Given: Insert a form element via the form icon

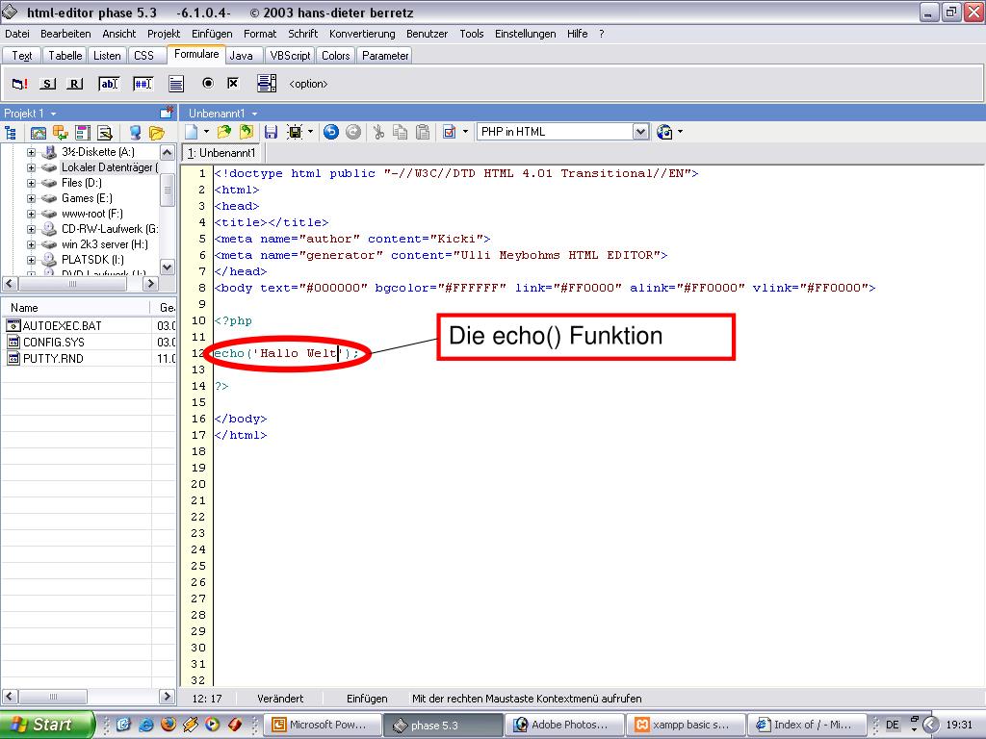Looking at the screenshot, I should (x=19, y=84).
